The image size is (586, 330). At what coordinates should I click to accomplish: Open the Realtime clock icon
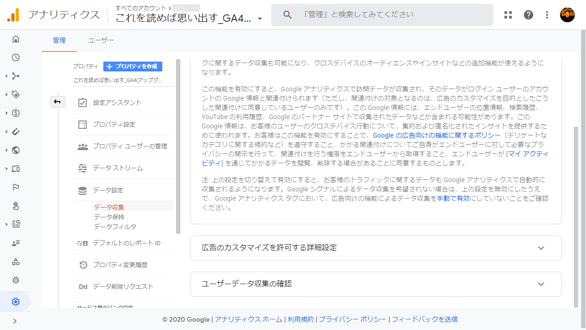(16, 57)
